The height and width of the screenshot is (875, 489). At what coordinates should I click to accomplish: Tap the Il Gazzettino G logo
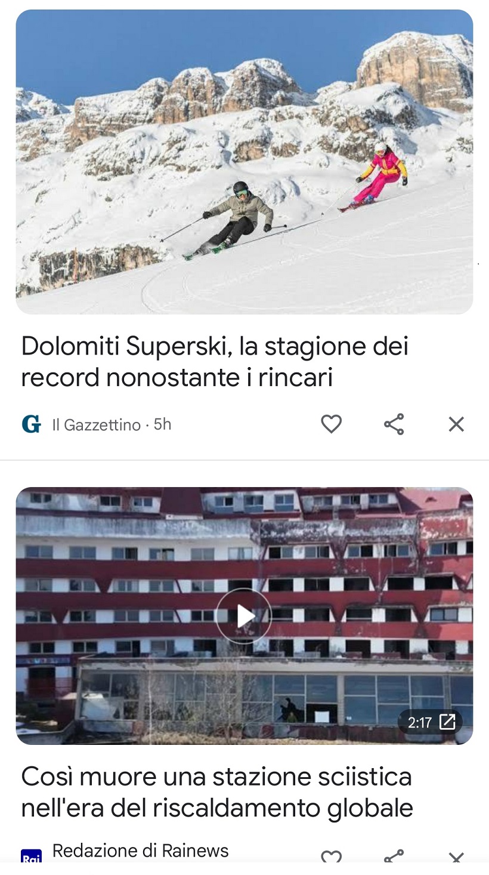coord(32,424)
